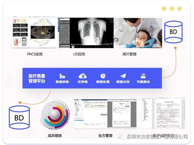Click the PACS应用 label
Viewport: 194px width, 145px height.
point(35,54)
